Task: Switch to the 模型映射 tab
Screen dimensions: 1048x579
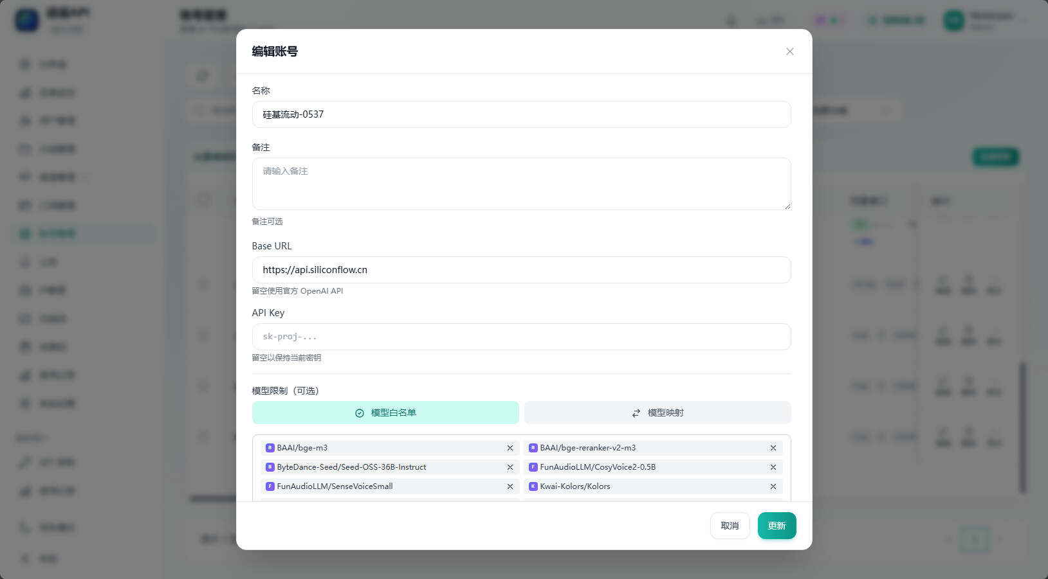Action: [657, 413]
